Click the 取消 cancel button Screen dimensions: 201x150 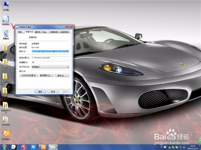click(x=53, y=92)
